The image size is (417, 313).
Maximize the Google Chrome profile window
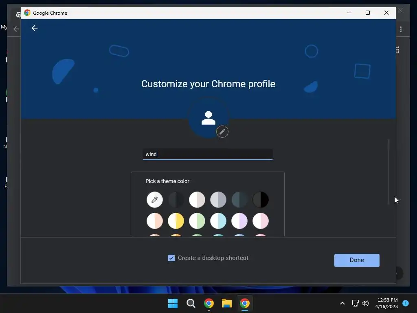click(x=368, y=13)
